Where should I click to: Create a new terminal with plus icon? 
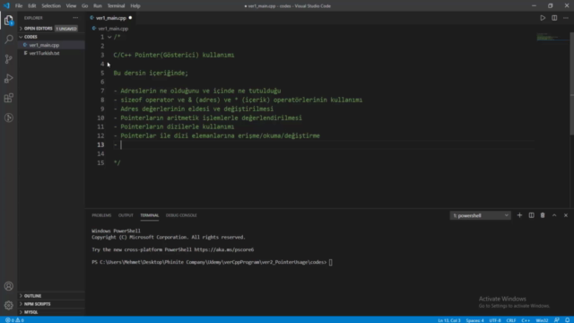pos(519,215)
